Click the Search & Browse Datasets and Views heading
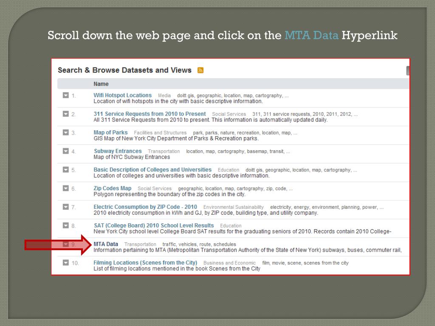 point(124,70)
